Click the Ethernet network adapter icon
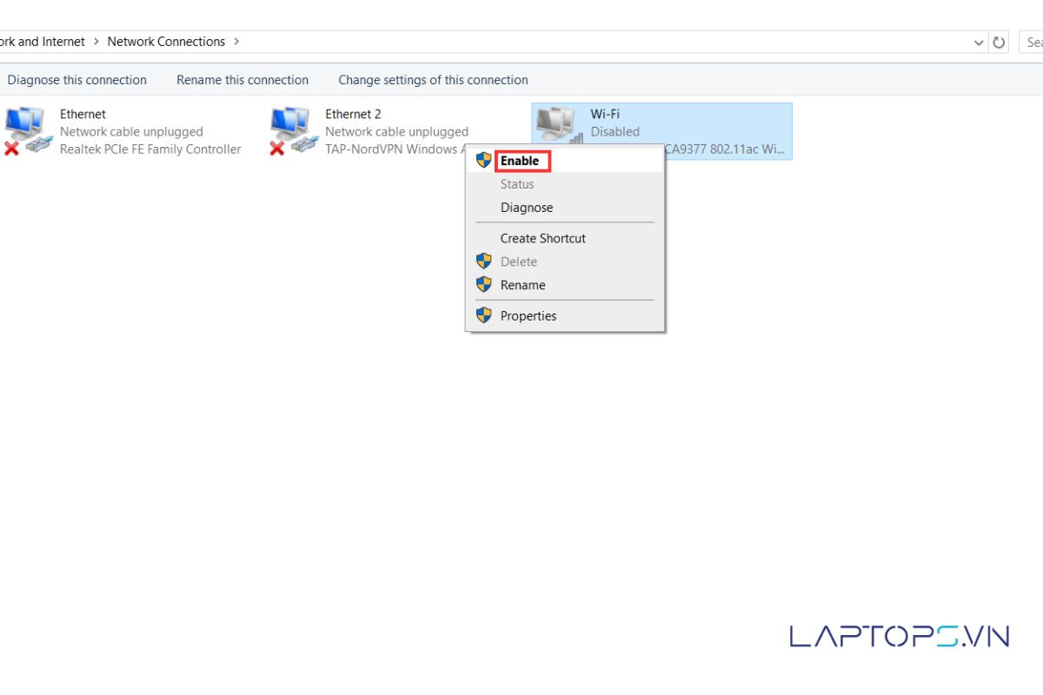Image resolution: width=1043 pixels, height=695 pixels. (x=28, y=130)
